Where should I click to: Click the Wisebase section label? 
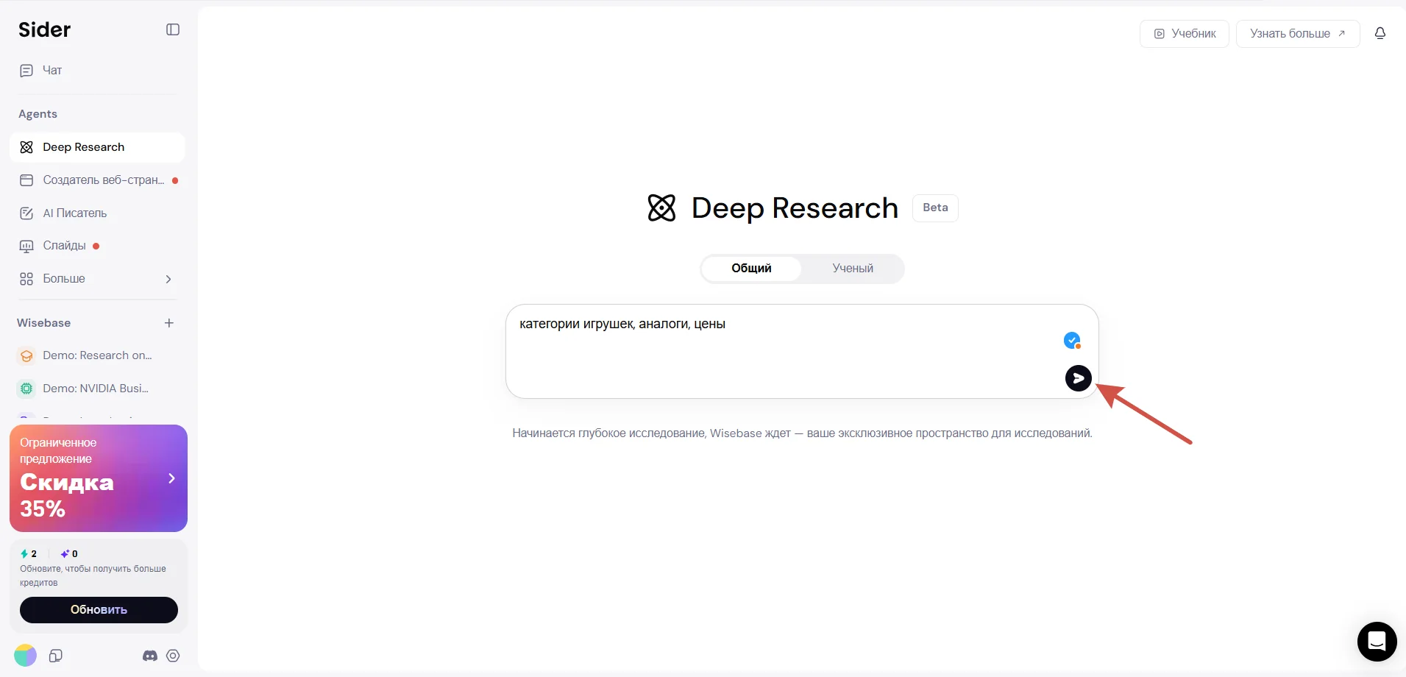point(44,323)
